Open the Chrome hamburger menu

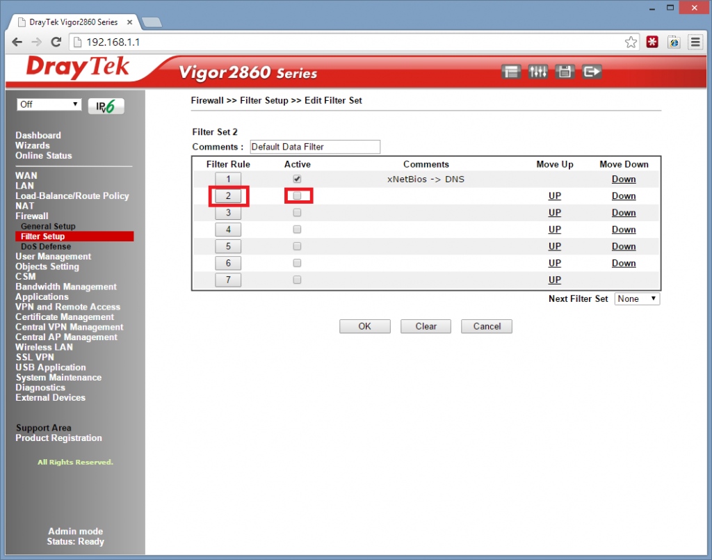tap(695, 42)
